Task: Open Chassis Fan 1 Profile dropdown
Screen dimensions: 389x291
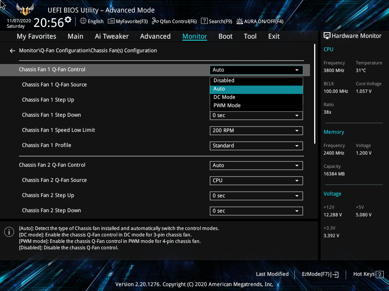Action: pyautogui.click(x=256, y=146)
